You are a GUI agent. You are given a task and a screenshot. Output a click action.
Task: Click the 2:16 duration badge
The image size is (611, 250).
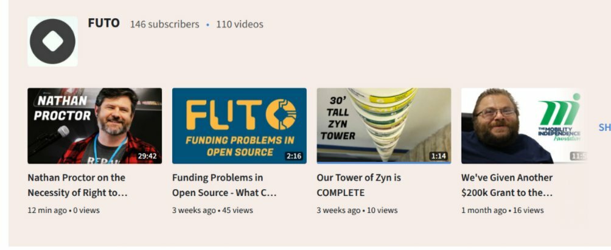pyautogui.click(x=294, y=156)
